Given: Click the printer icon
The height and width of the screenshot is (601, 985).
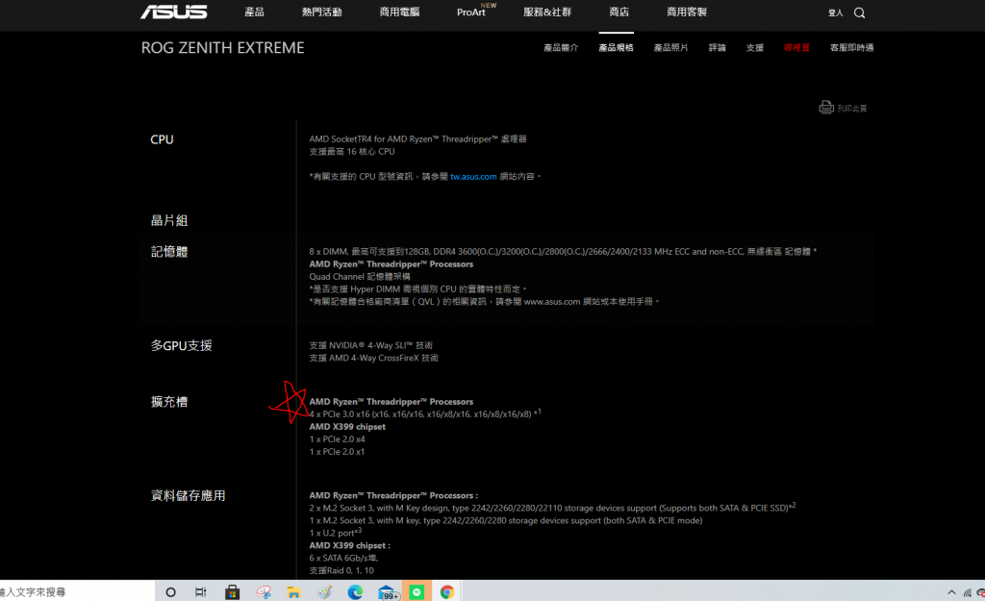Looking at the screenshot, I should tap(826, 108).
